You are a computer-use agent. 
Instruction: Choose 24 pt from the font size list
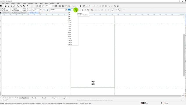[70, 32]
